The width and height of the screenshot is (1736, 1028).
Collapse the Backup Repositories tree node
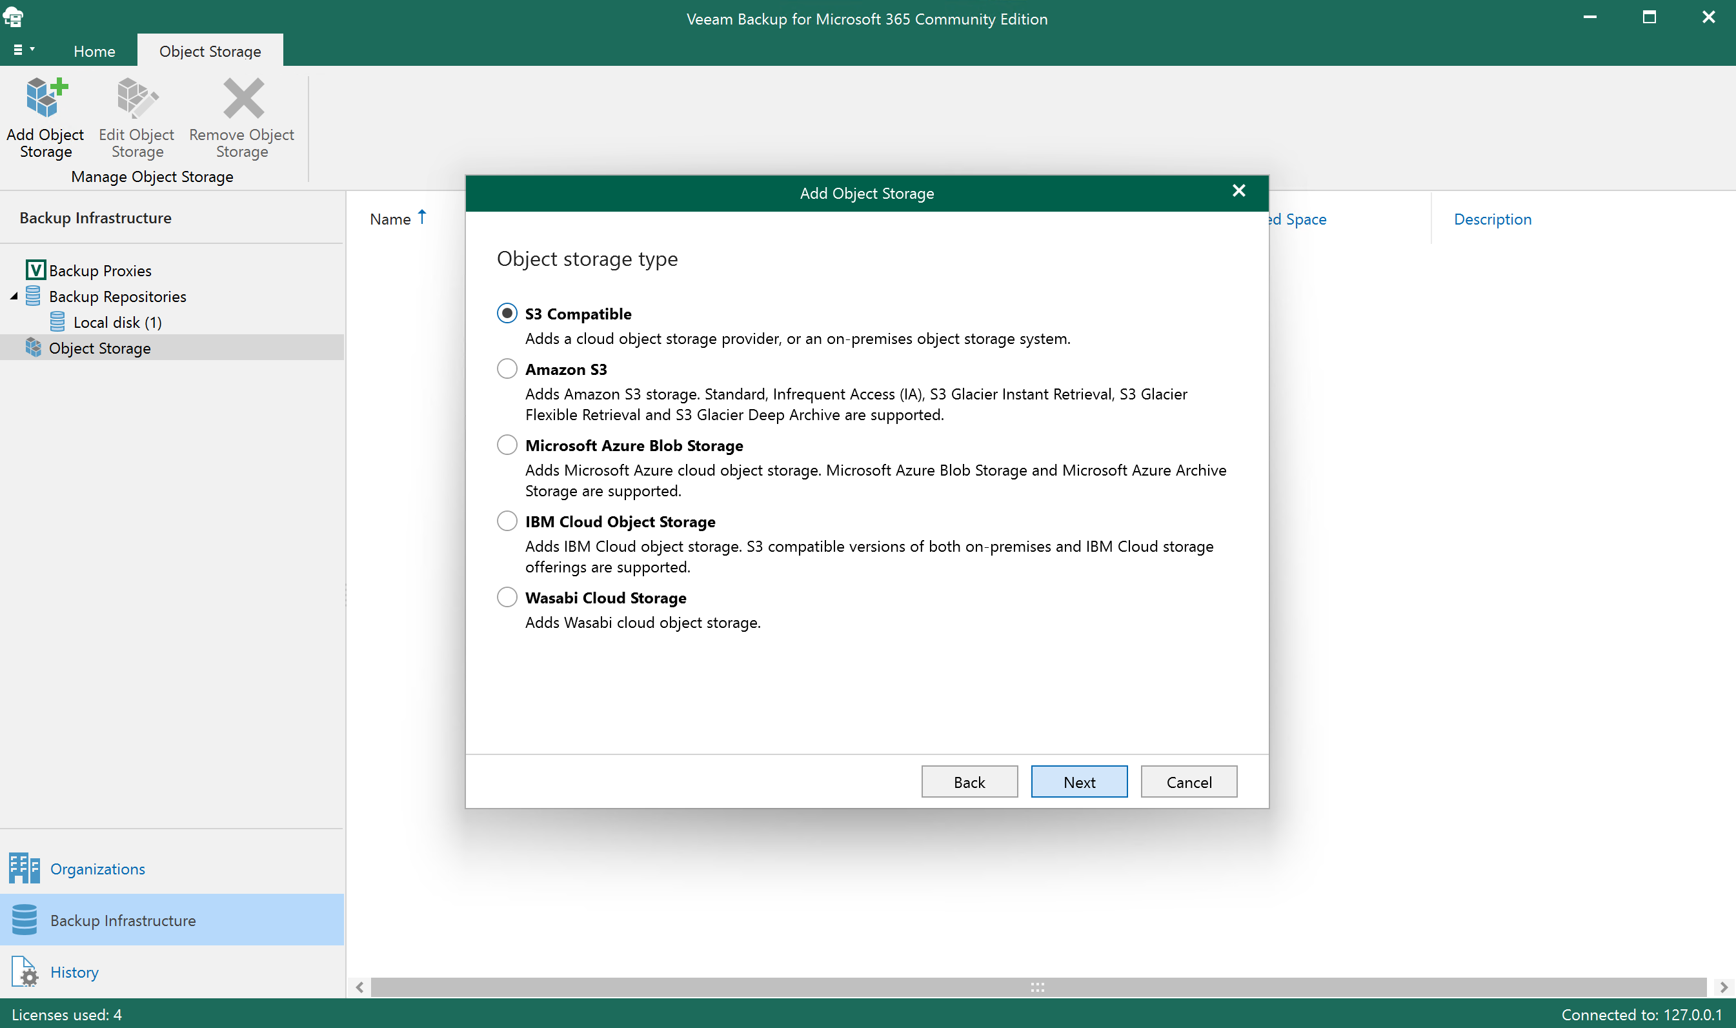coord(12,296)
